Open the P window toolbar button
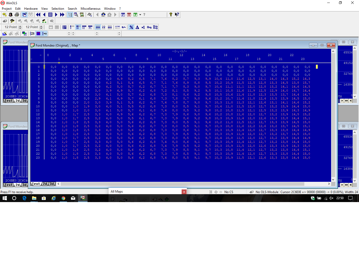The image size is (359, 261). (135, 14)
